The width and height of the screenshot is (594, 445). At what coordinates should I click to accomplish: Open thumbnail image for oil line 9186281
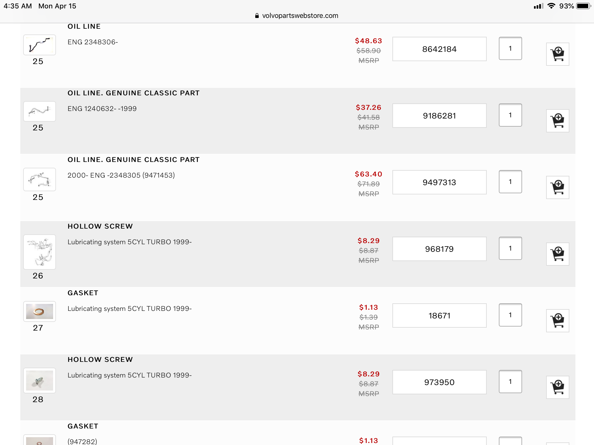tap(39, 111)
